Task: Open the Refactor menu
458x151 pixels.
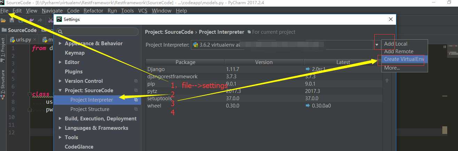Action: point(93,11)
